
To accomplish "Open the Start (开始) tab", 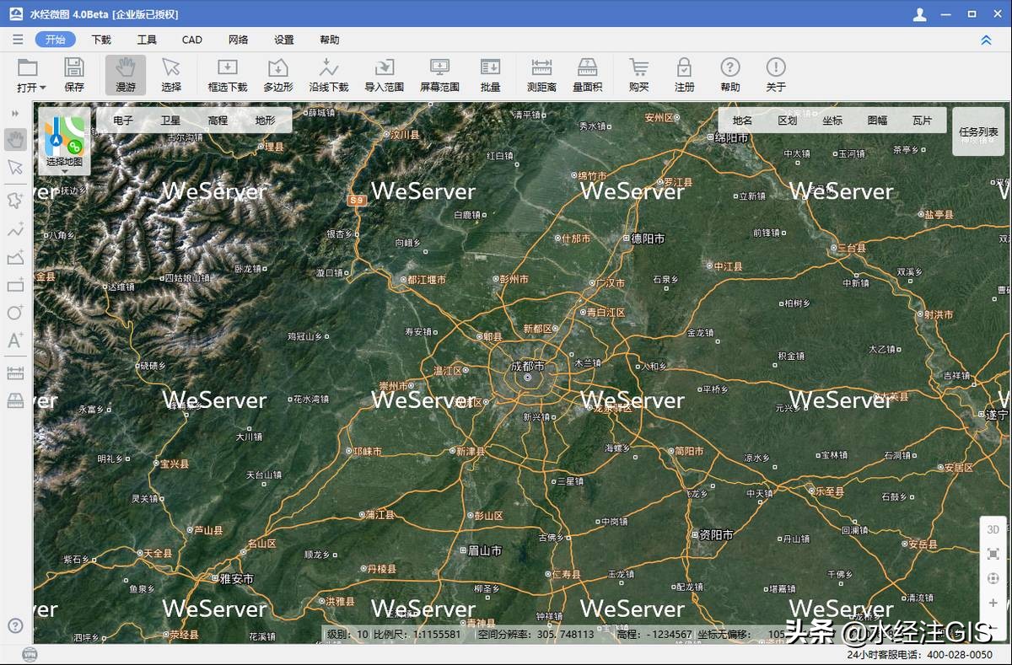I will coord(56,40).
